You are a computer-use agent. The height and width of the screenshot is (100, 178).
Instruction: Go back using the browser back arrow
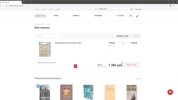coord(1,6)
